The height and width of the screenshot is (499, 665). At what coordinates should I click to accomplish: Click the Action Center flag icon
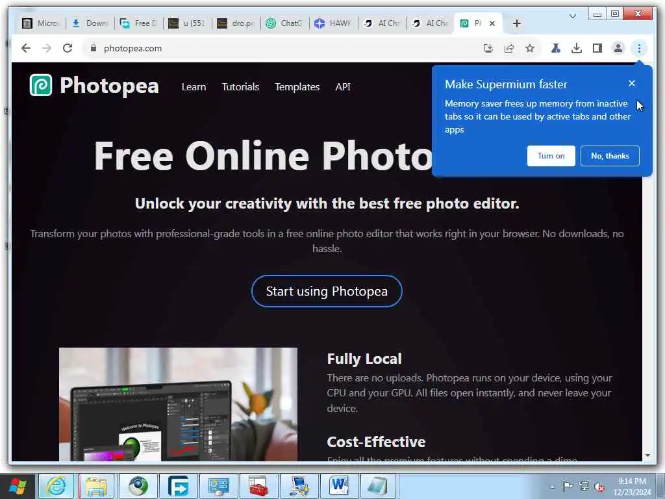click(x=568, y=486)
